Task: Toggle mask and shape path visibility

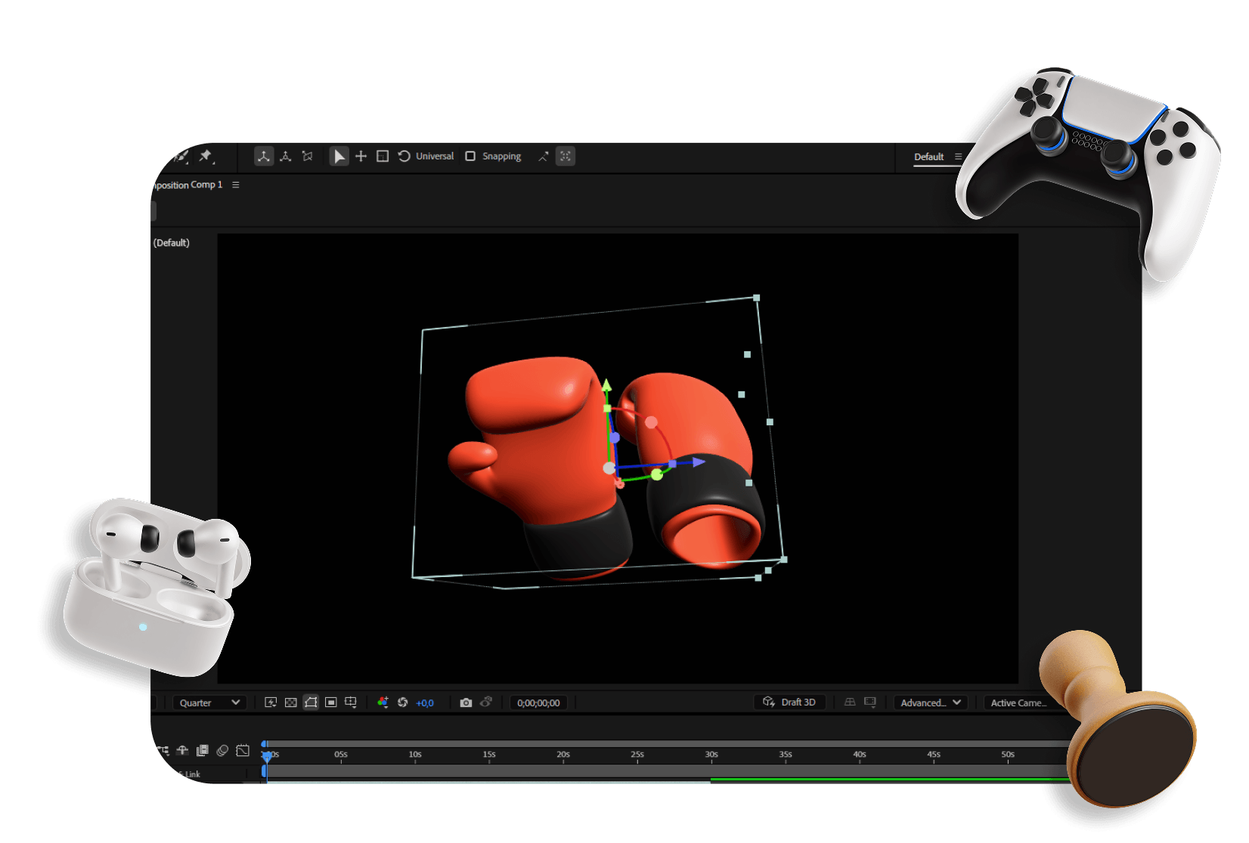Action: click(311, 702)
